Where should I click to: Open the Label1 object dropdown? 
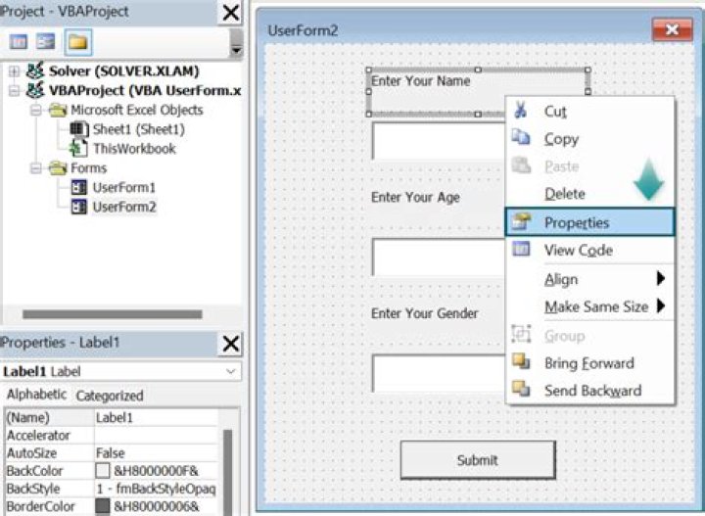pos(231,371)
